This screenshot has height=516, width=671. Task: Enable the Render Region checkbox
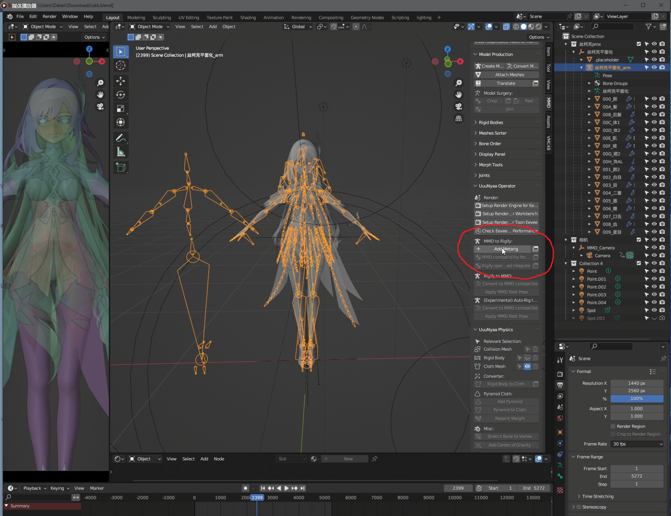coord(613,426)
